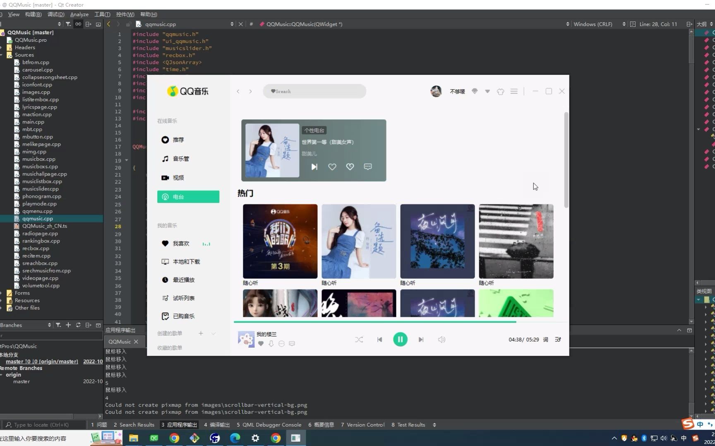Image resolution: width=715 pixels, height=446 pixels.
Task: Pause playback with the green pause button
Action: (400, 339)
